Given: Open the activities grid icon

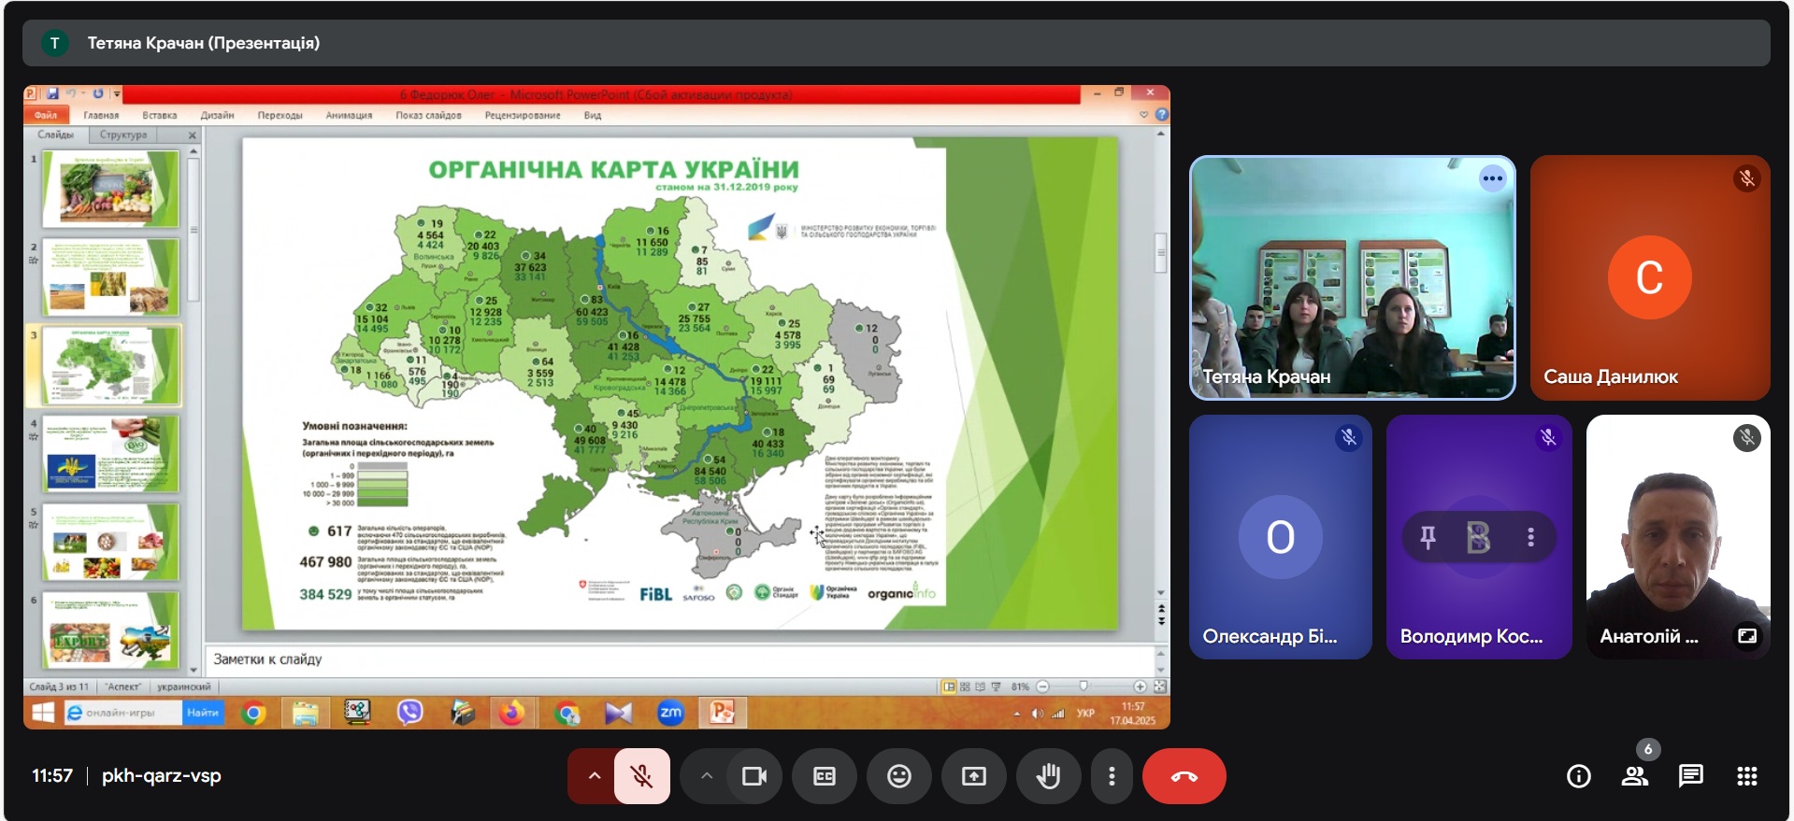Looking at the screenshot, I should [x=1746, y=776].
